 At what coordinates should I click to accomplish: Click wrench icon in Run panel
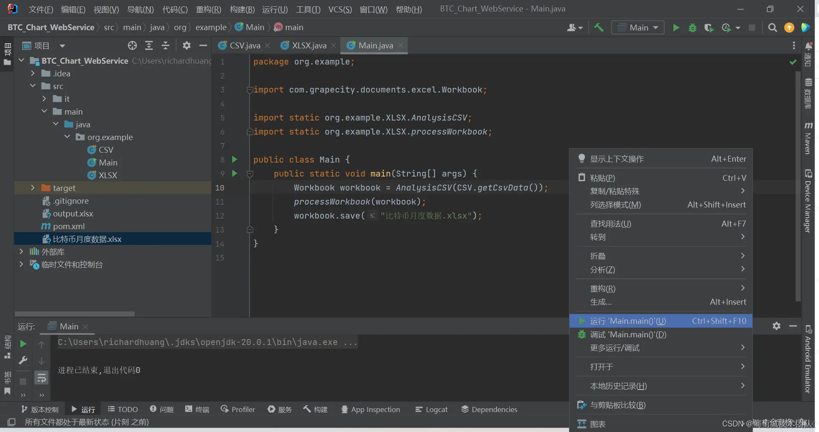(23, 360)
